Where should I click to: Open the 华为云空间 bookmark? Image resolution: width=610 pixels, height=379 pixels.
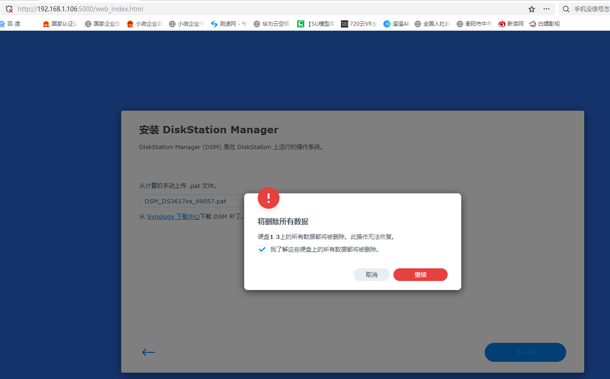coord(271,24)
